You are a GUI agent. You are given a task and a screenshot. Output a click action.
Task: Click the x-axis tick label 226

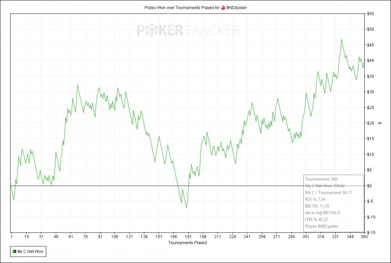pos(232,237)
